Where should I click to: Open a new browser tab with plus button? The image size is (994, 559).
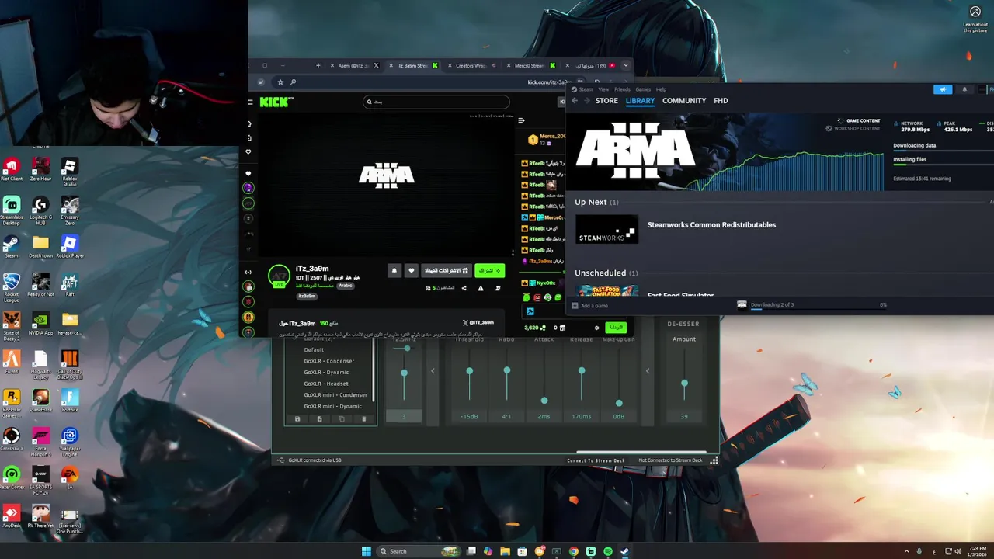(318, 65)
